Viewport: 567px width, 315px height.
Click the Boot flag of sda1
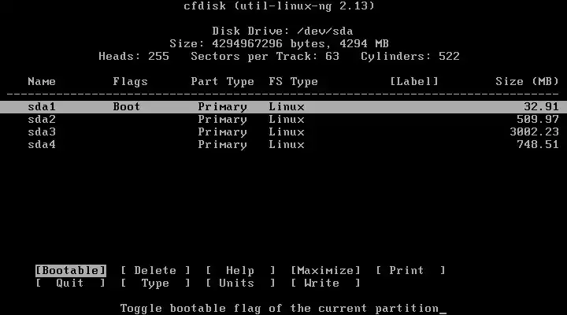click(x=127, y=106)
